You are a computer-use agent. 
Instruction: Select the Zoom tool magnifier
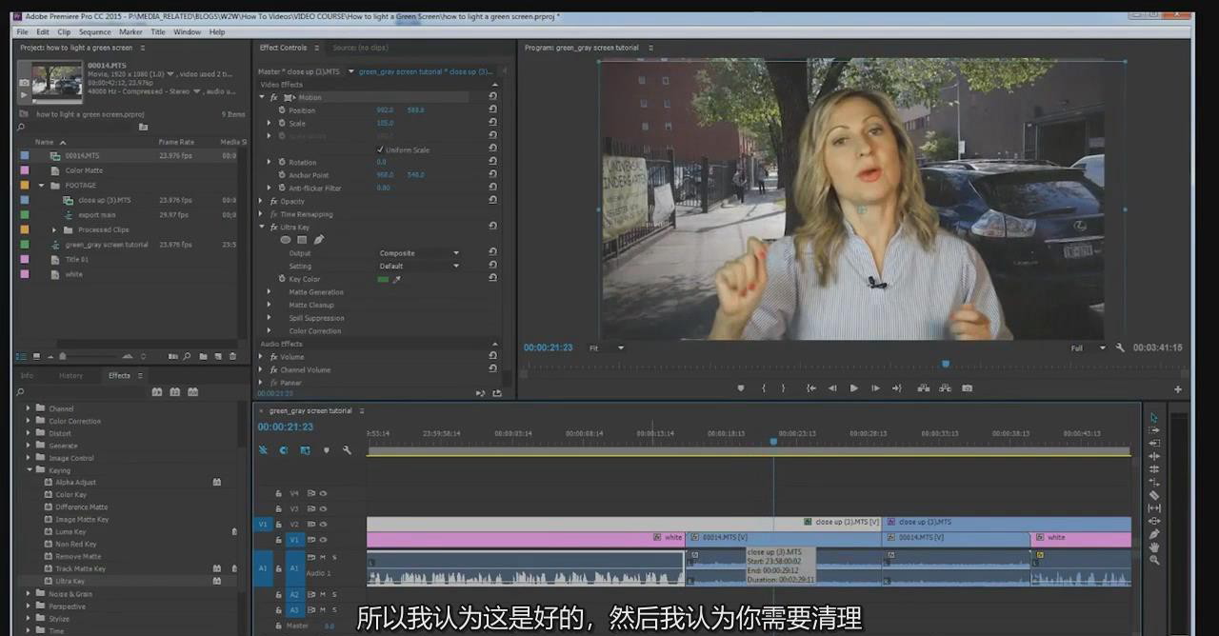click(x=1154, y=560)
